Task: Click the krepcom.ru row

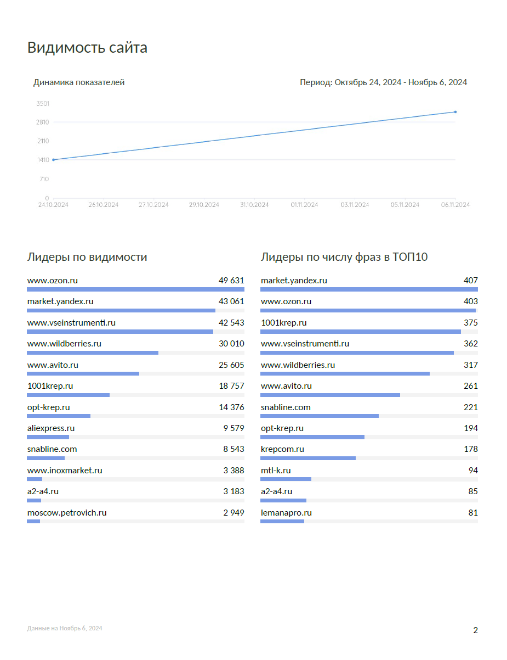Action: [x=369, y=452]
